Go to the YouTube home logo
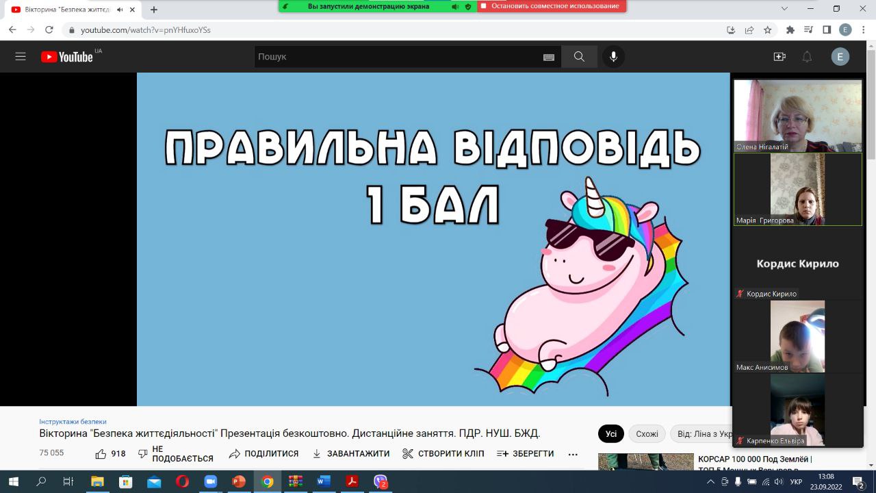 66,57
